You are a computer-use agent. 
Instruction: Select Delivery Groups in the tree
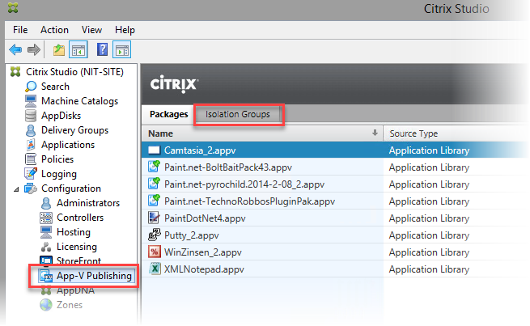pos(74,130)
